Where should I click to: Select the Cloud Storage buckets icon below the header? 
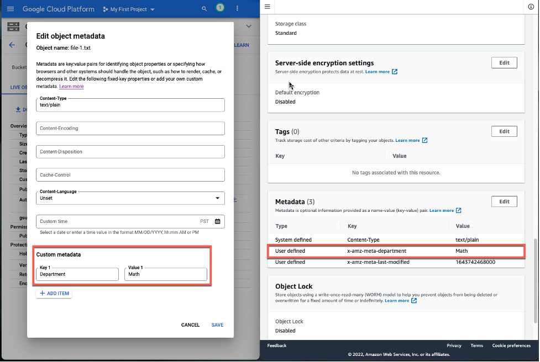tap(13, 26)
